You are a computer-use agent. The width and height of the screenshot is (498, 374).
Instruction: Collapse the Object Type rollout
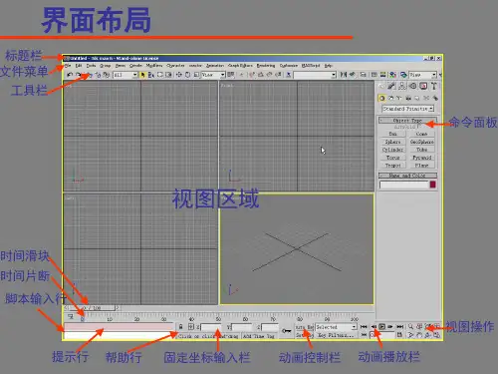tap(407, 121)
